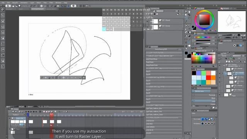Click the Navigator canvas preview thumbnail
Image resolution: width=247 pixels, height=139 pixels.
(232, 22)
